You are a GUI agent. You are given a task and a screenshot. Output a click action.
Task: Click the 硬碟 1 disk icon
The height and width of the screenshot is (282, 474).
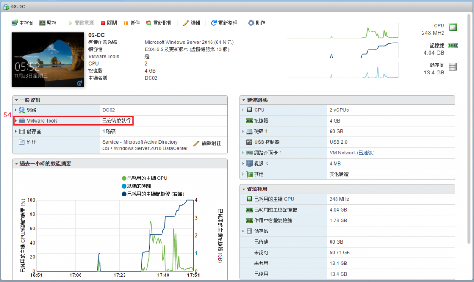[x=249, y=131]
